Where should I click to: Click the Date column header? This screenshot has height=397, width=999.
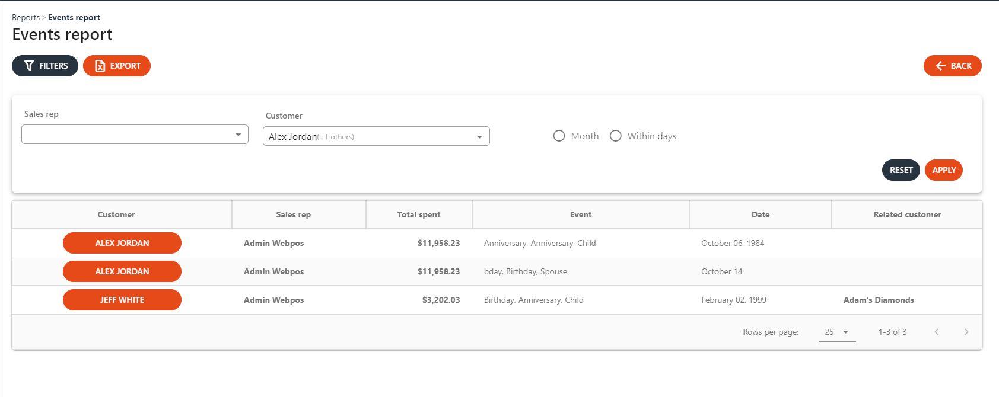760,214
